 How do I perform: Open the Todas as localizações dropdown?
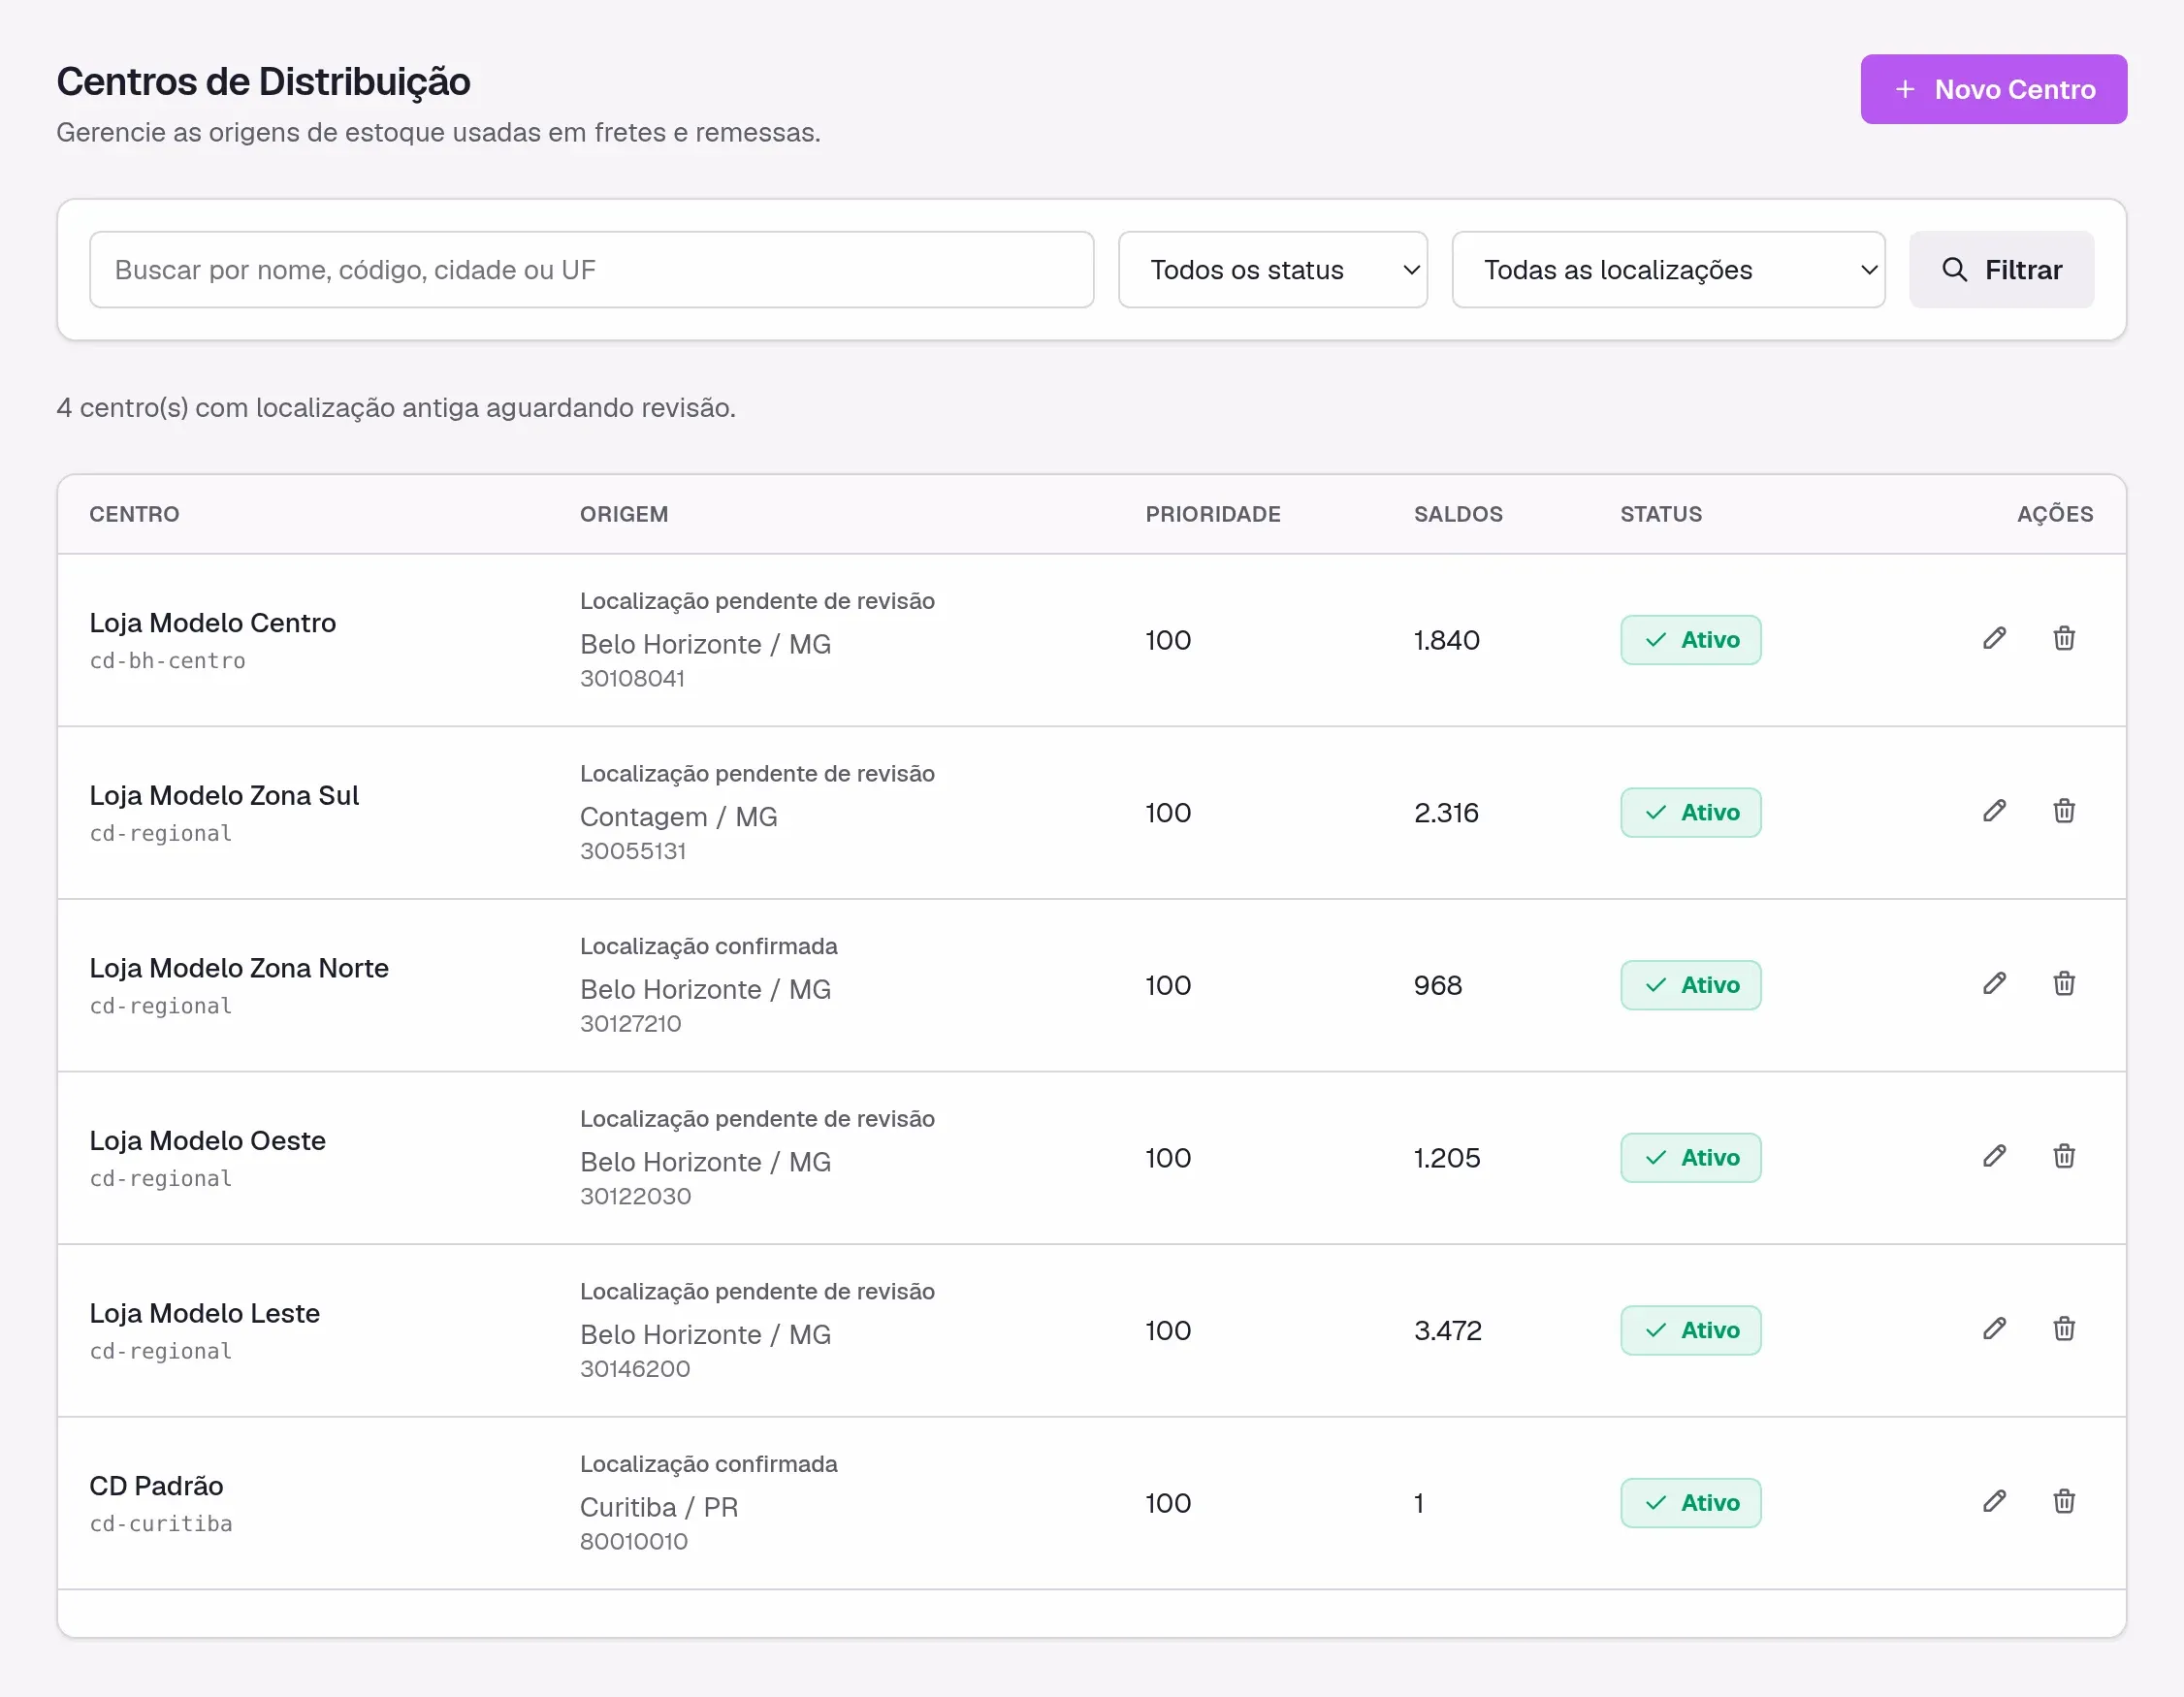point(1668,270)
